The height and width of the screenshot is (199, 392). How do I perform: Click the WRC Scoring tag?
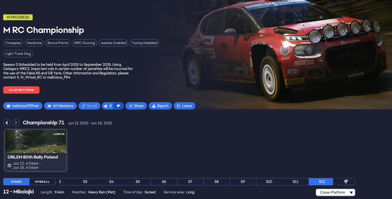click(84, 43)
